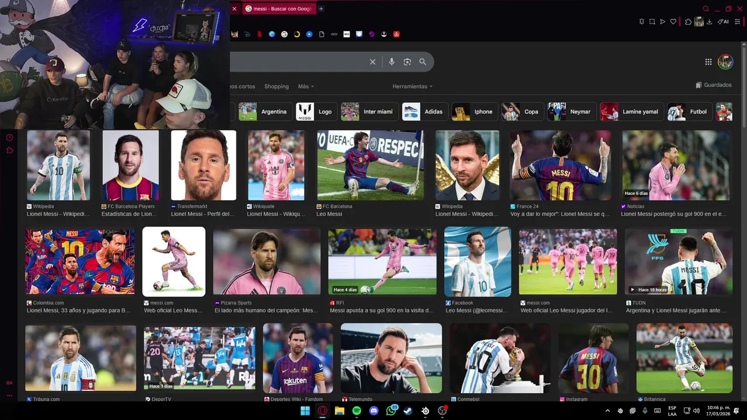Image resolution: width=747 pixels, height=420 pixels.
Task: Expand the Herramientas dropdown
Action: (413, 86)
